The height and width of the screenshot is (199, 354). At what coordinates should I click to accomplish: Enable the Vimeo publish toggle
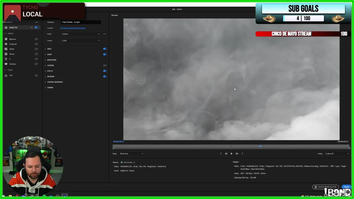(36, 54)
